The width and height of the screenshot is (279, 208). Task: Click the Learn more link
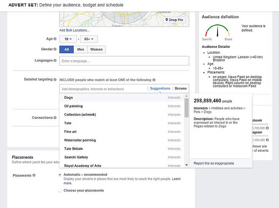click(176, 179)
